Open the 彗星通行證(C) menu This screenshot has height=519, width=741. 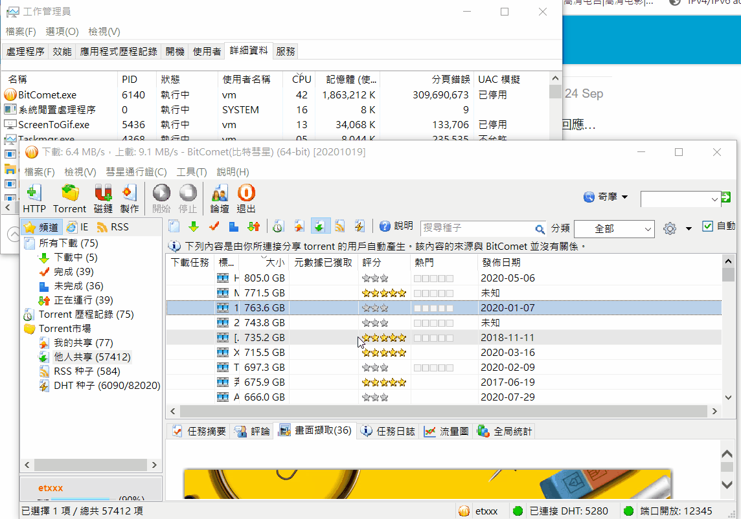point(136,172)
